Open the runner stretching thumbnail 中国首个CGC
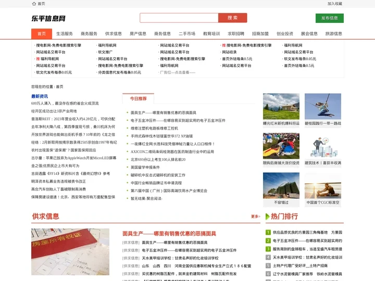Screen dimensions: 375x281 (323, 185)
